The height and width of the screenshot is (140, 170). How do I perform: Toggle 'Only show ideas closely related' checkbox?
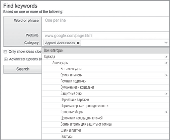click(x=5, y=52)
